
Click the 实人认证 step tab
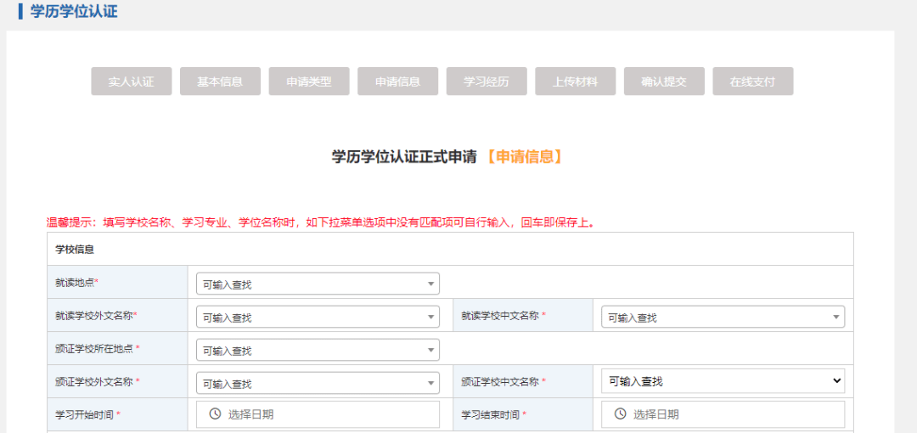(x=131, y=82)
